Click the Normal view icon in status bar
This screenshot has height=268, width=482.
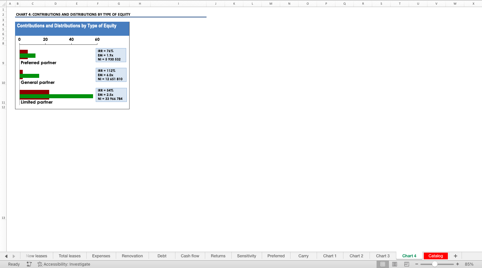pos(383,264)
